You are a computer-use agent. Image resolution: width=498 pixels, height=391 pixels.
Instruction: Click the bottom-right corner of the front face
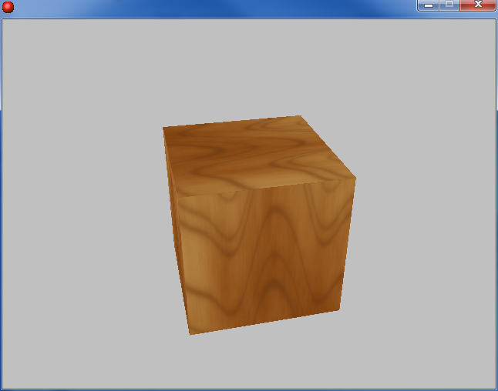pos(340,310)
